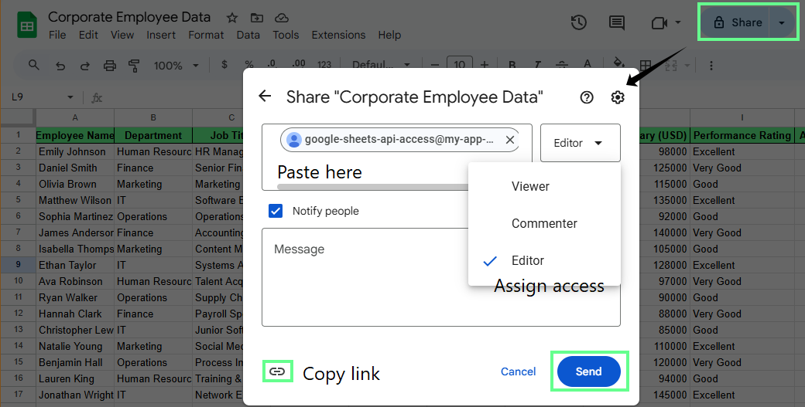The height and width of the screenshot is (407, 805).
Task: Open the merge cells dropdown arrow
Action: [x=687, y=66]
